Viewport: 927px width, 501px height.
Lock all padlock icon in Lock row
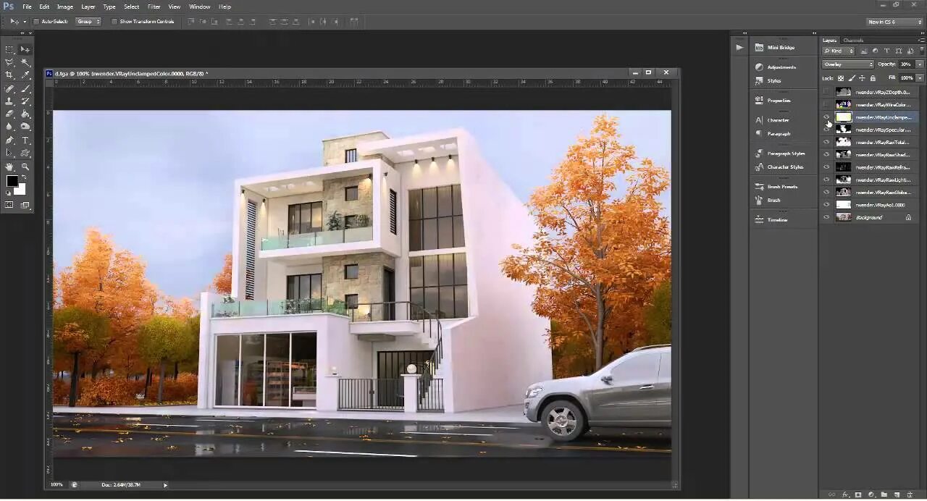(x=873, y=78)
